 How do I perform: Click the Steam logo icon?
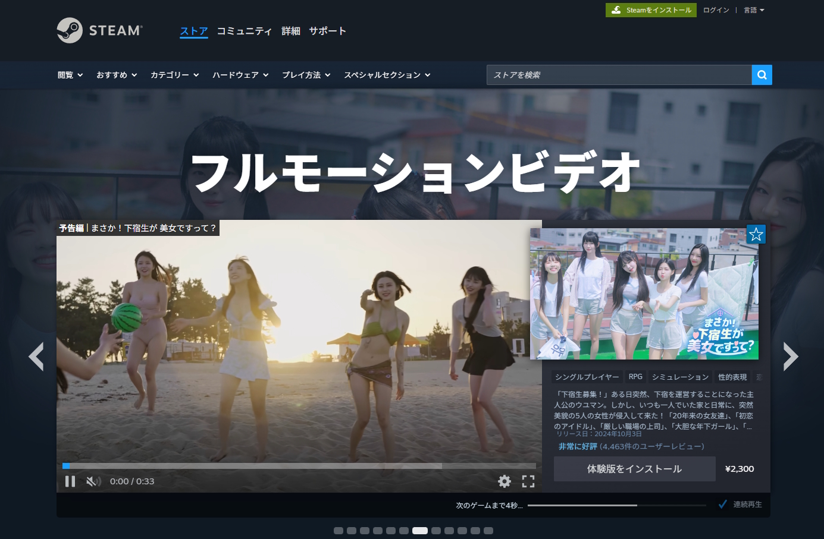70,30
